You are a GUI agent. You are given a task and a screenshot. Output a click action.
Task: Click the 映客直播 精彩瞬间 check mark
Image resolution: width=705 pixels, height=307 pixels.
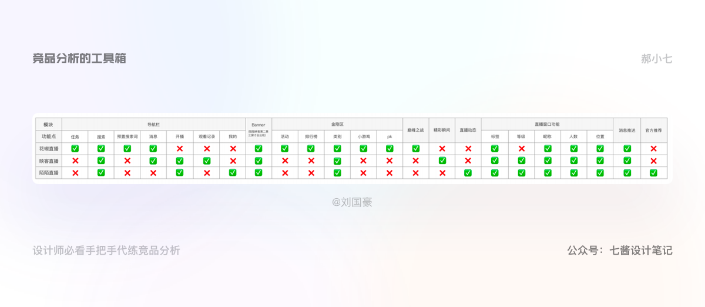442,161
